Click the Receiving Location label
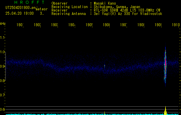This screenshot has height=115, width=181. click(70, 7)
